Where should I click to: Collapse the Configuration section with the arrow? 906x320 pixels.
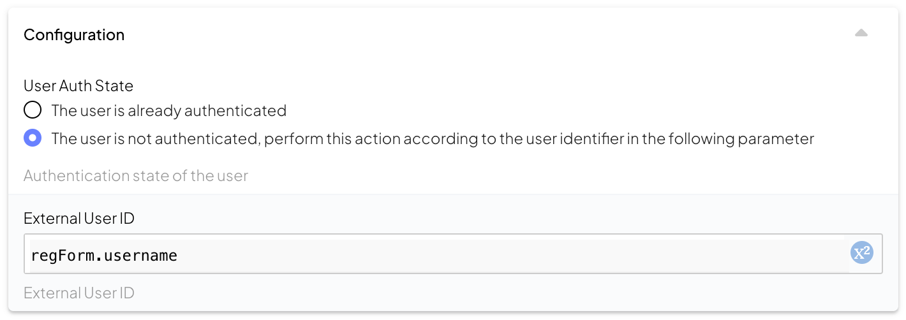[861, 34]
